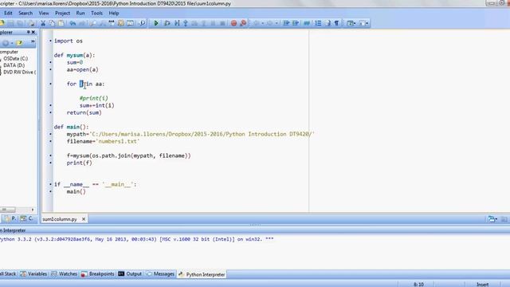The height and width of the screenshot is (287, 510).
Task: Open the View menu
Action: coord(44,13)
